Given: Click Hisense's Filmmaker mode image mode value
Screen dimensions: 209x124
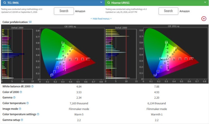Looking at the screenshot, I should pyautogui.click(x=157, y=109).
